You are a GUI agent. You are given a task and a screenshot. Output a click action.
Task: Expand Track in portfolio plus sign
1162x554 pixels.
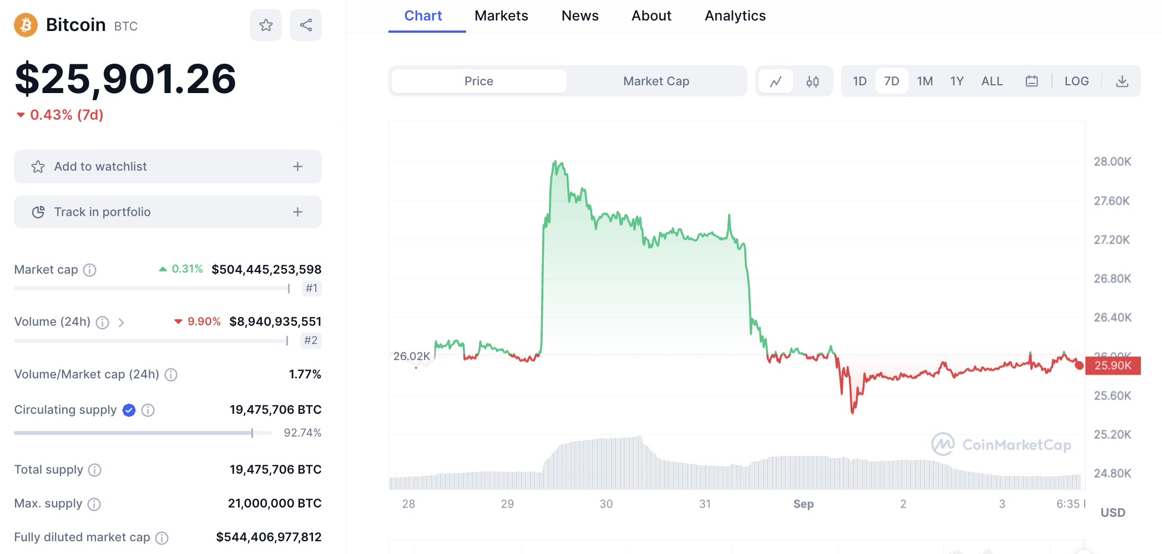tap(297, 212)
